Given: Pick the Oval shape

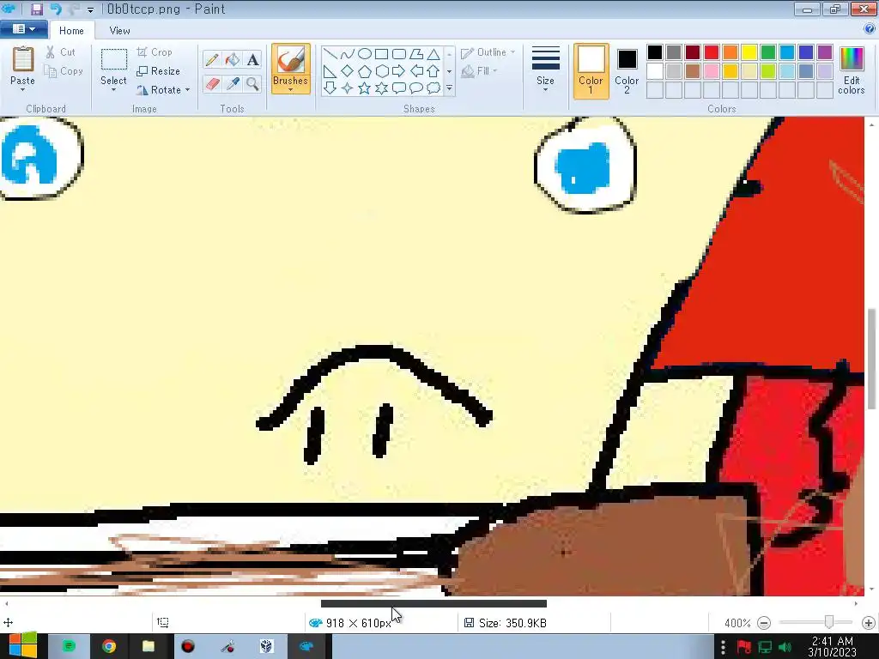Looking at the screenshot, I should (x=364, y=54).
